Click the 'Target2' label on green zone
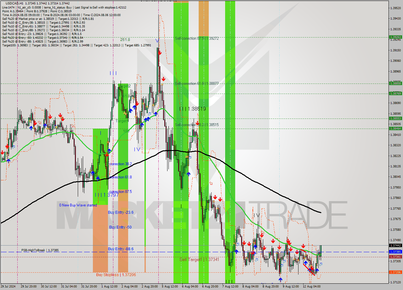 pyautogui.click(x=124, y=86)
